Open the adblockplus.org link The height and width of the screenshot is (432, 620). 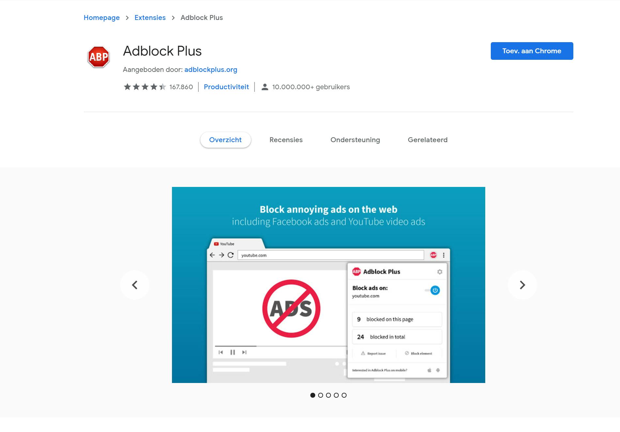(x=211, y=70)
